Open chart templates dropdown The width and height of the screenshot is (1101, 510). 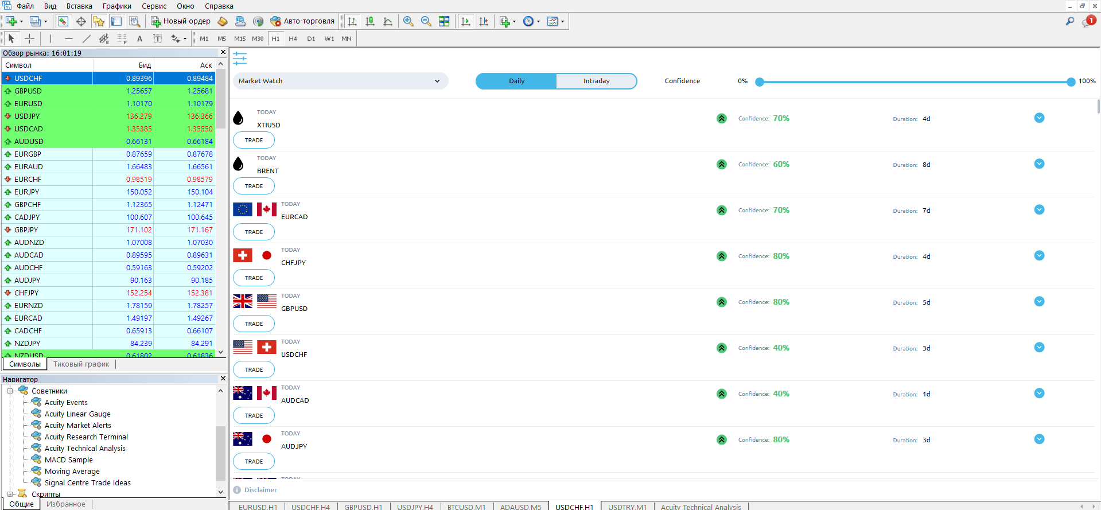tap(555, 21)
